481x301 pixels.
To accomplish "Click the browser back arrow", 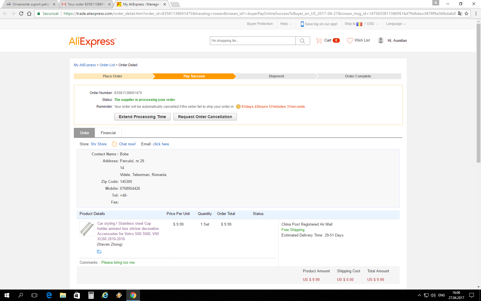I will click(x=5, y=13).
